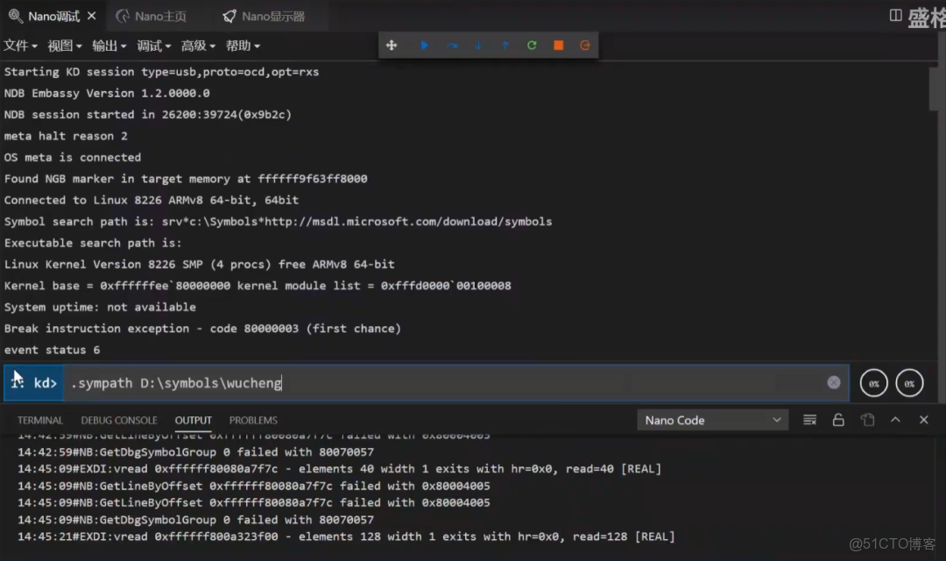Click the open log file icon
The height and width of the screenshot is (561, 946).
coord(867,420)
